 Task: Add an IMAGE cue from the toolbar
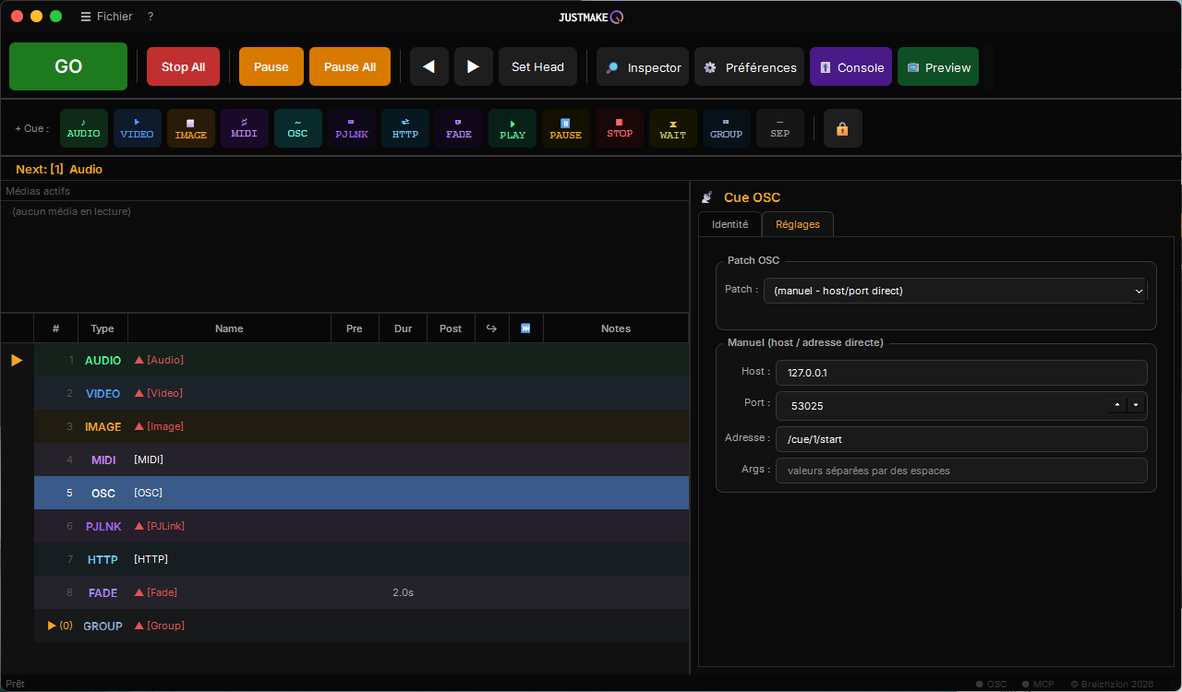click(x=191, y=128)
